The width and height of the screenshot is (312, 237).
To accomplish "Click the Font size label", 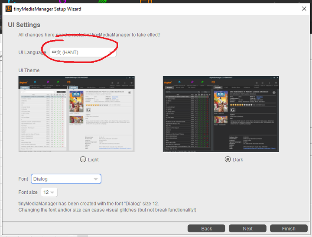I will (28, 192).
